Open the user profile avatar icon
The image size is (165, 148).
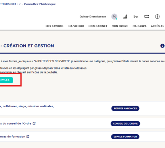tap(114, 17)
